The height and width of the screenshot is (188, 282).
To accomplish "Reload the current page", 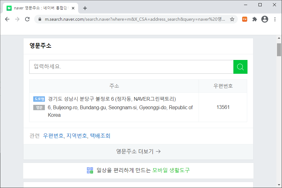I will click(27, 19).
